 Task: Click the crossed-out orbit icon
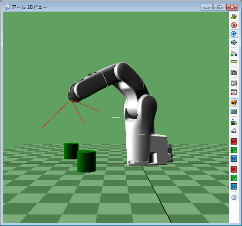point(234,25)
